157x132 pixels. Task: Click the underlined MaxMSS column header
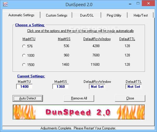(x=64, y=39)
